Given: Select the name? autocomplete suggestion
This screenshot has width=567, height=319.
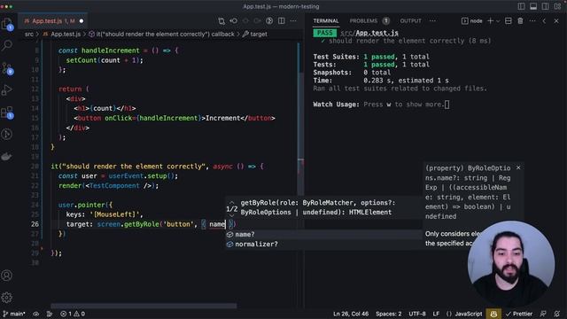Looking at the screenshot, I should pyautogui.click(x=323, y=234).
